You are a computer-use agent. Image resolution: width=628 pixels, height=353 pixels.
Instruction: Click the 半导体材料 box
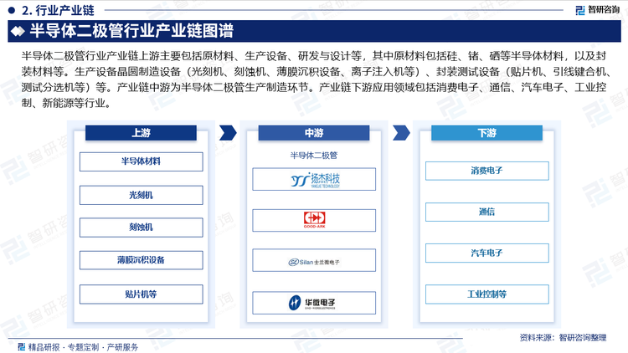pos(141,161)
